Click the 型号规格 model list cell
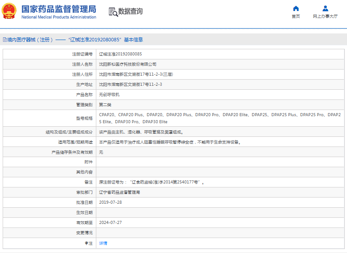This screenshot has height=253, width=347. coord(220,118)
